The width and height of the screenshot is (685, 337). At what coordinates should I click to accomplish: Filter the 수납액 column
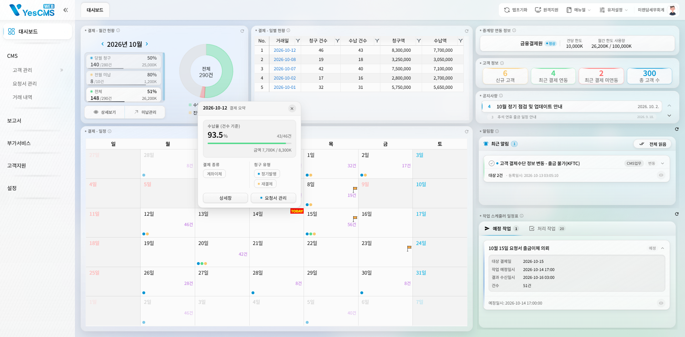pos(461,41)
